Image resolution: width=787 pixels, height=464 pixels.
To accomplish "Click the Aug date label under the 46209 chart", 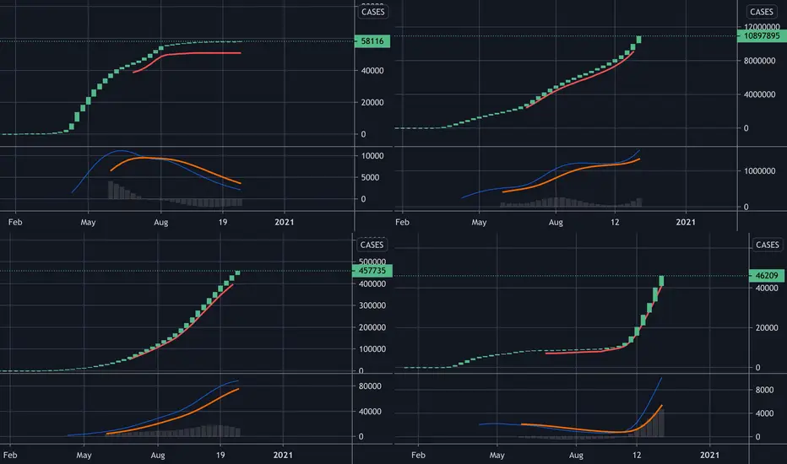I will coord(576,455).
